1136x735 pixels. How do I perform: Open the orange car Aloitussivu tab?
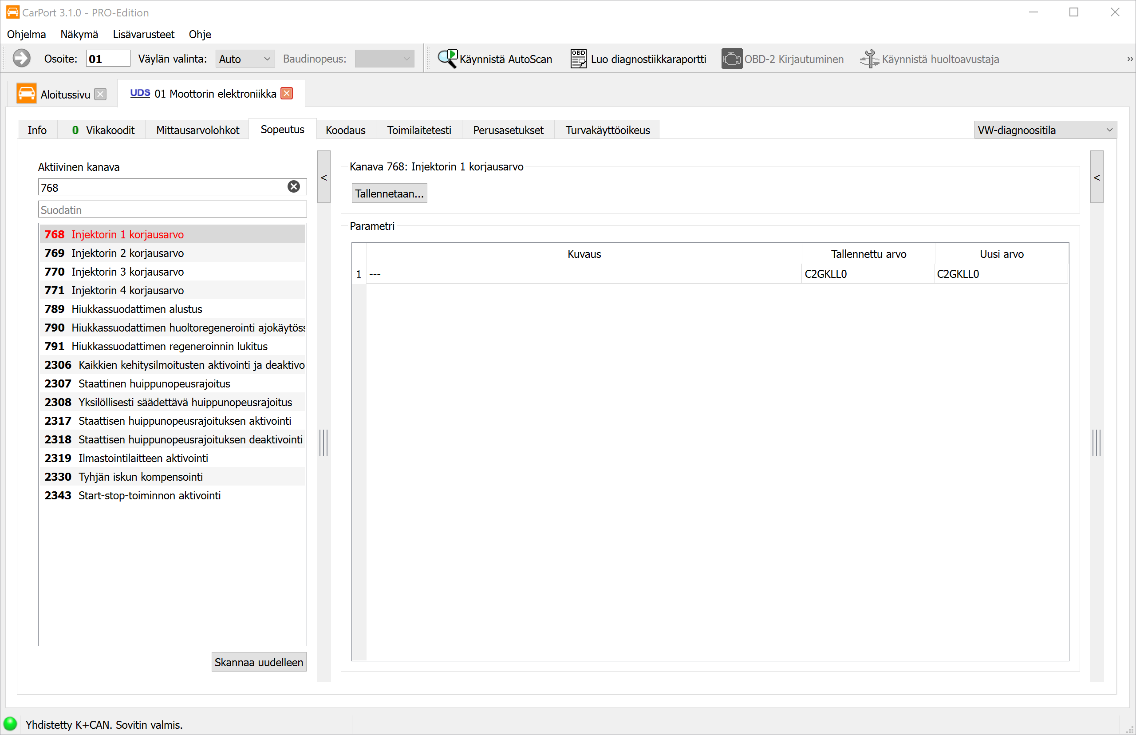pos(26,94)
